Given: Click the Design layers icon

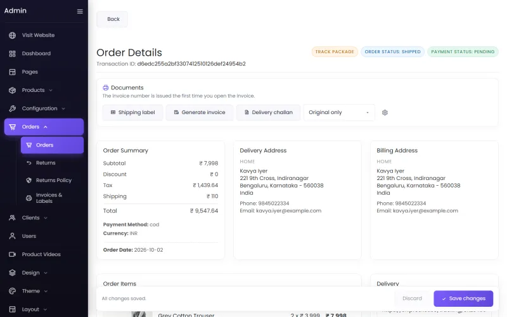Looking at the screenshot, I should pos(12,273).
